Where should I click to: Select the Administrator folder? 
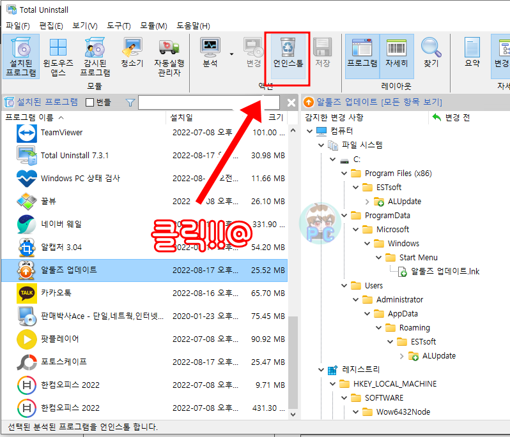[399, 300]
